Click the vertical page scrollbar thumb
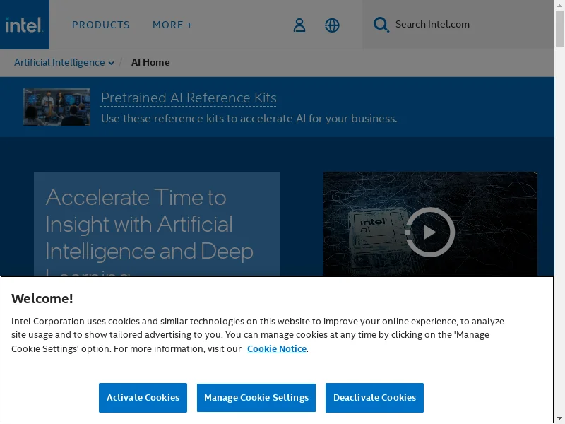This screenshot has width=565, height=424. pos(559,29)
